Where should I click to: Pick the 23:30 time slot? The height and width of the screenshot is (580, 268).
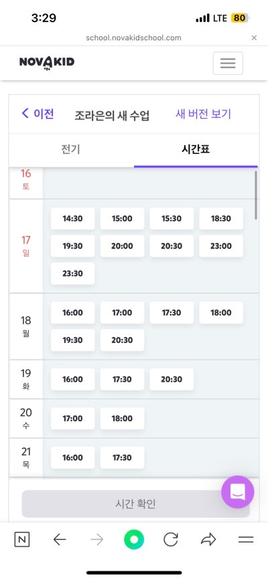[x=72, y=274]
